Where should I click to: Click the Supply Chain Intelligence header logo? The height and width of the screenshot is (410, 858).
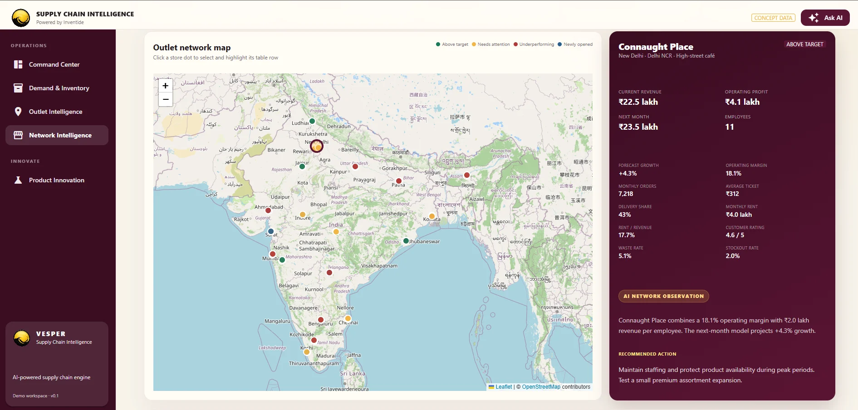(x=21, y=18)
